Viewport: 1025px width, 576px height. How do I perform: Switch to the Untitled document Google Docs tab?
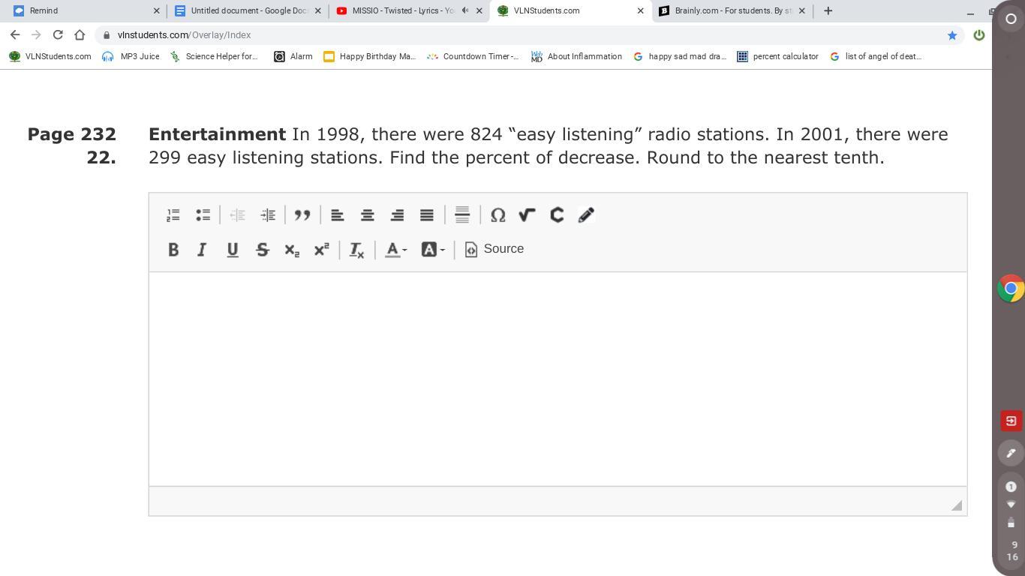(x=248, y=10)
